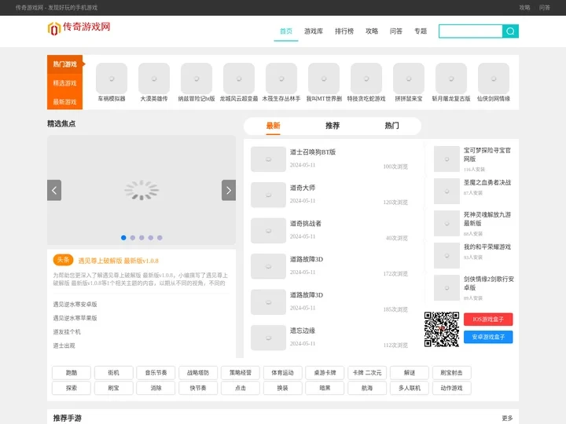Open the 仙侠剑网情缘 game icon

click(x=494, y=79)
